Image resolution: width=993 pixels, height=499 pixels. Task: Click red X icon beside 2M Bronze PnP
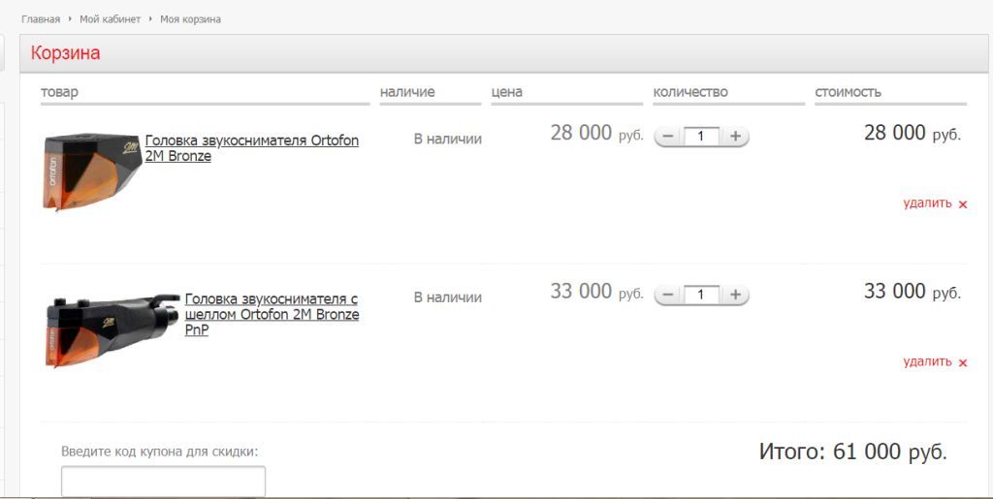tap(963, 362)
